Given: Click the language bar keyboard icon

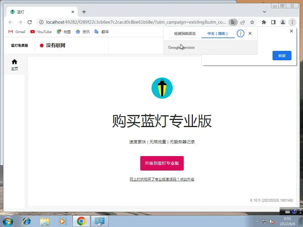Looking at the screenshot, I should pyautogui.click(x=288, y=212).
